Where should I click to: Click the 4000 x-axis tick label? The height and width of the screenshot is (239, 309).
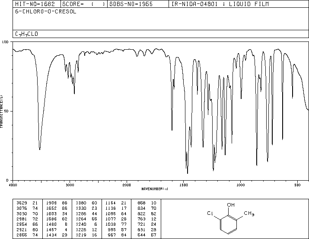click(13, 185)
